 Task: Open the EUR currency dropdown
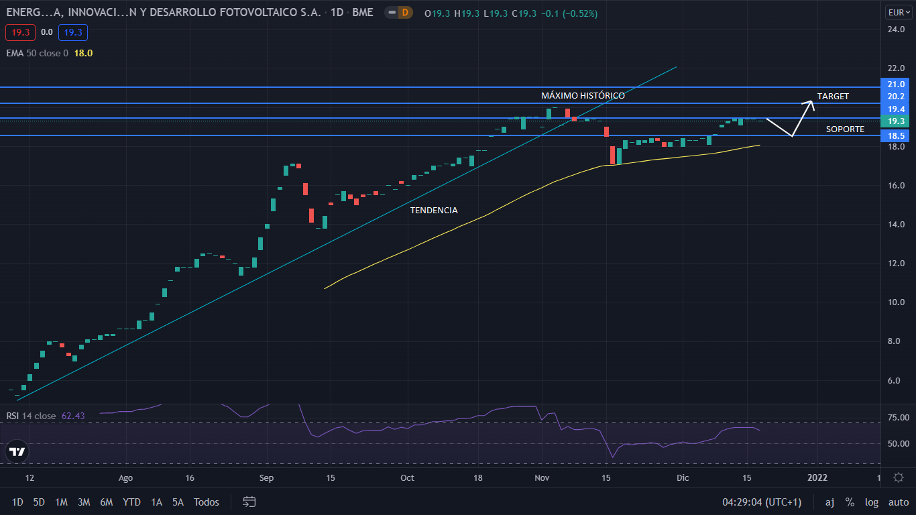(897, 13)
